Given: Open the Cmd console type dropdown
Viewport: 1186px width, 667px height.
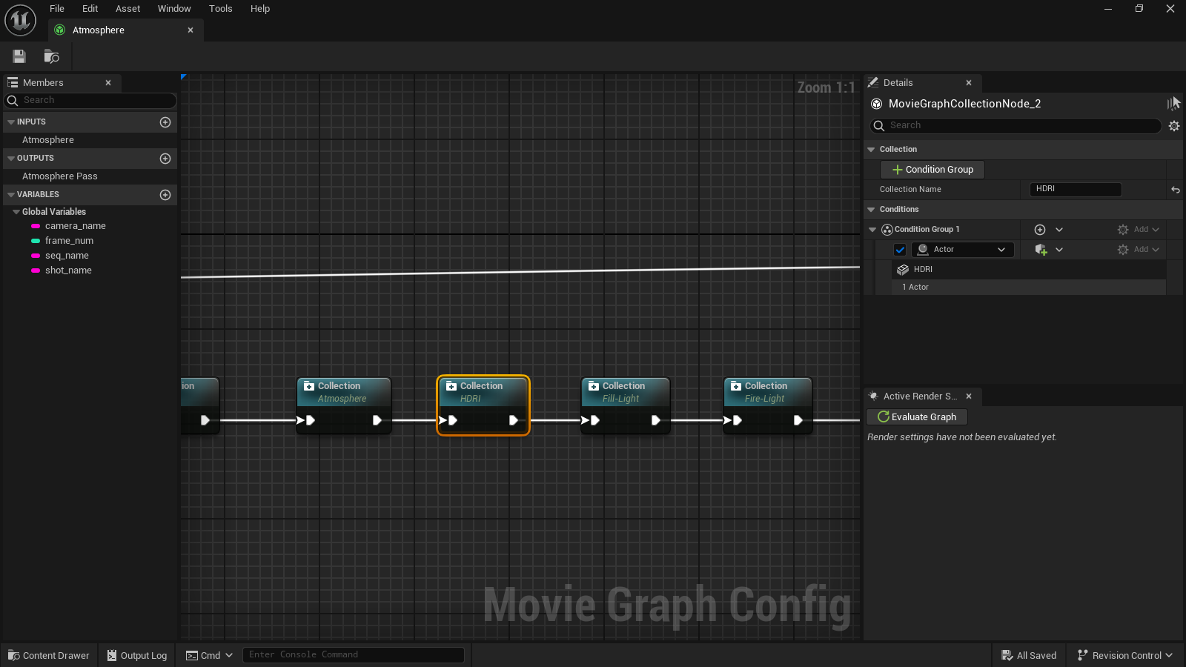Looking at the screenshot, I should [209, 655].
